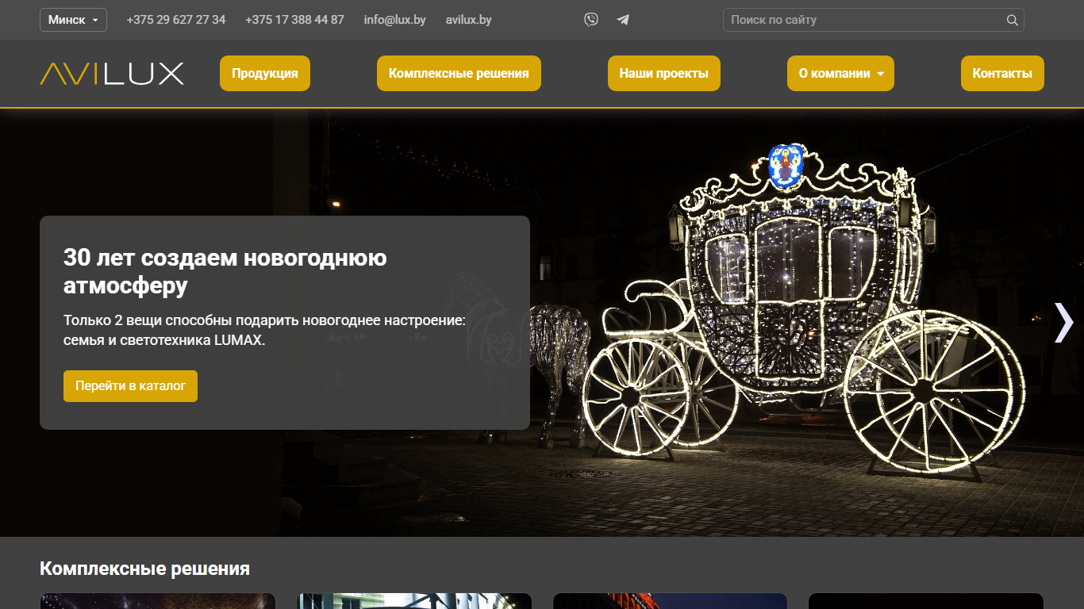This screenshot has height=609, width=1084.
Task: Open the avilux.by link
Action: (x=469, y=20)
